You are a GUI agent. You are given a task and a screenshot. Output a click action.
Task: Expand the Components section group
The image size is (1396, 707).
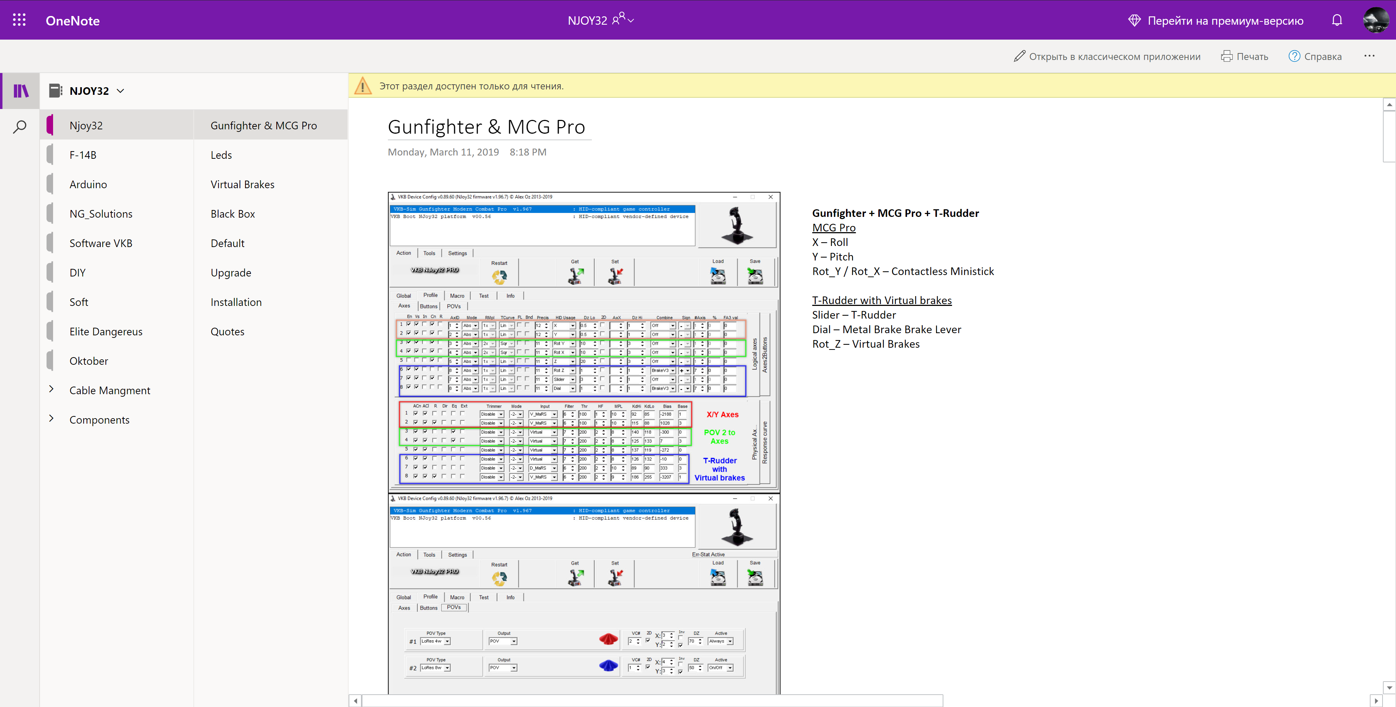52,418
